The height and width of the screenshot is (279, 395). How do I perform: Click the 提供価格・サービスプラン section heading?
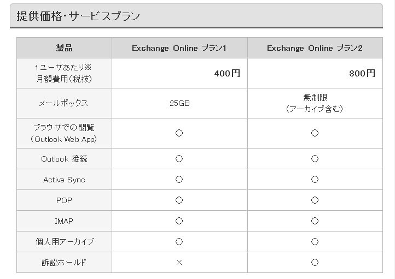coord(78,16)
